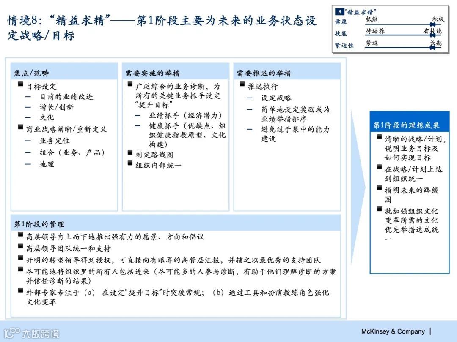Click the "紧迫" scale endpoint label
457x342 pixels.
pyautogui.click(x=372, y=43)
